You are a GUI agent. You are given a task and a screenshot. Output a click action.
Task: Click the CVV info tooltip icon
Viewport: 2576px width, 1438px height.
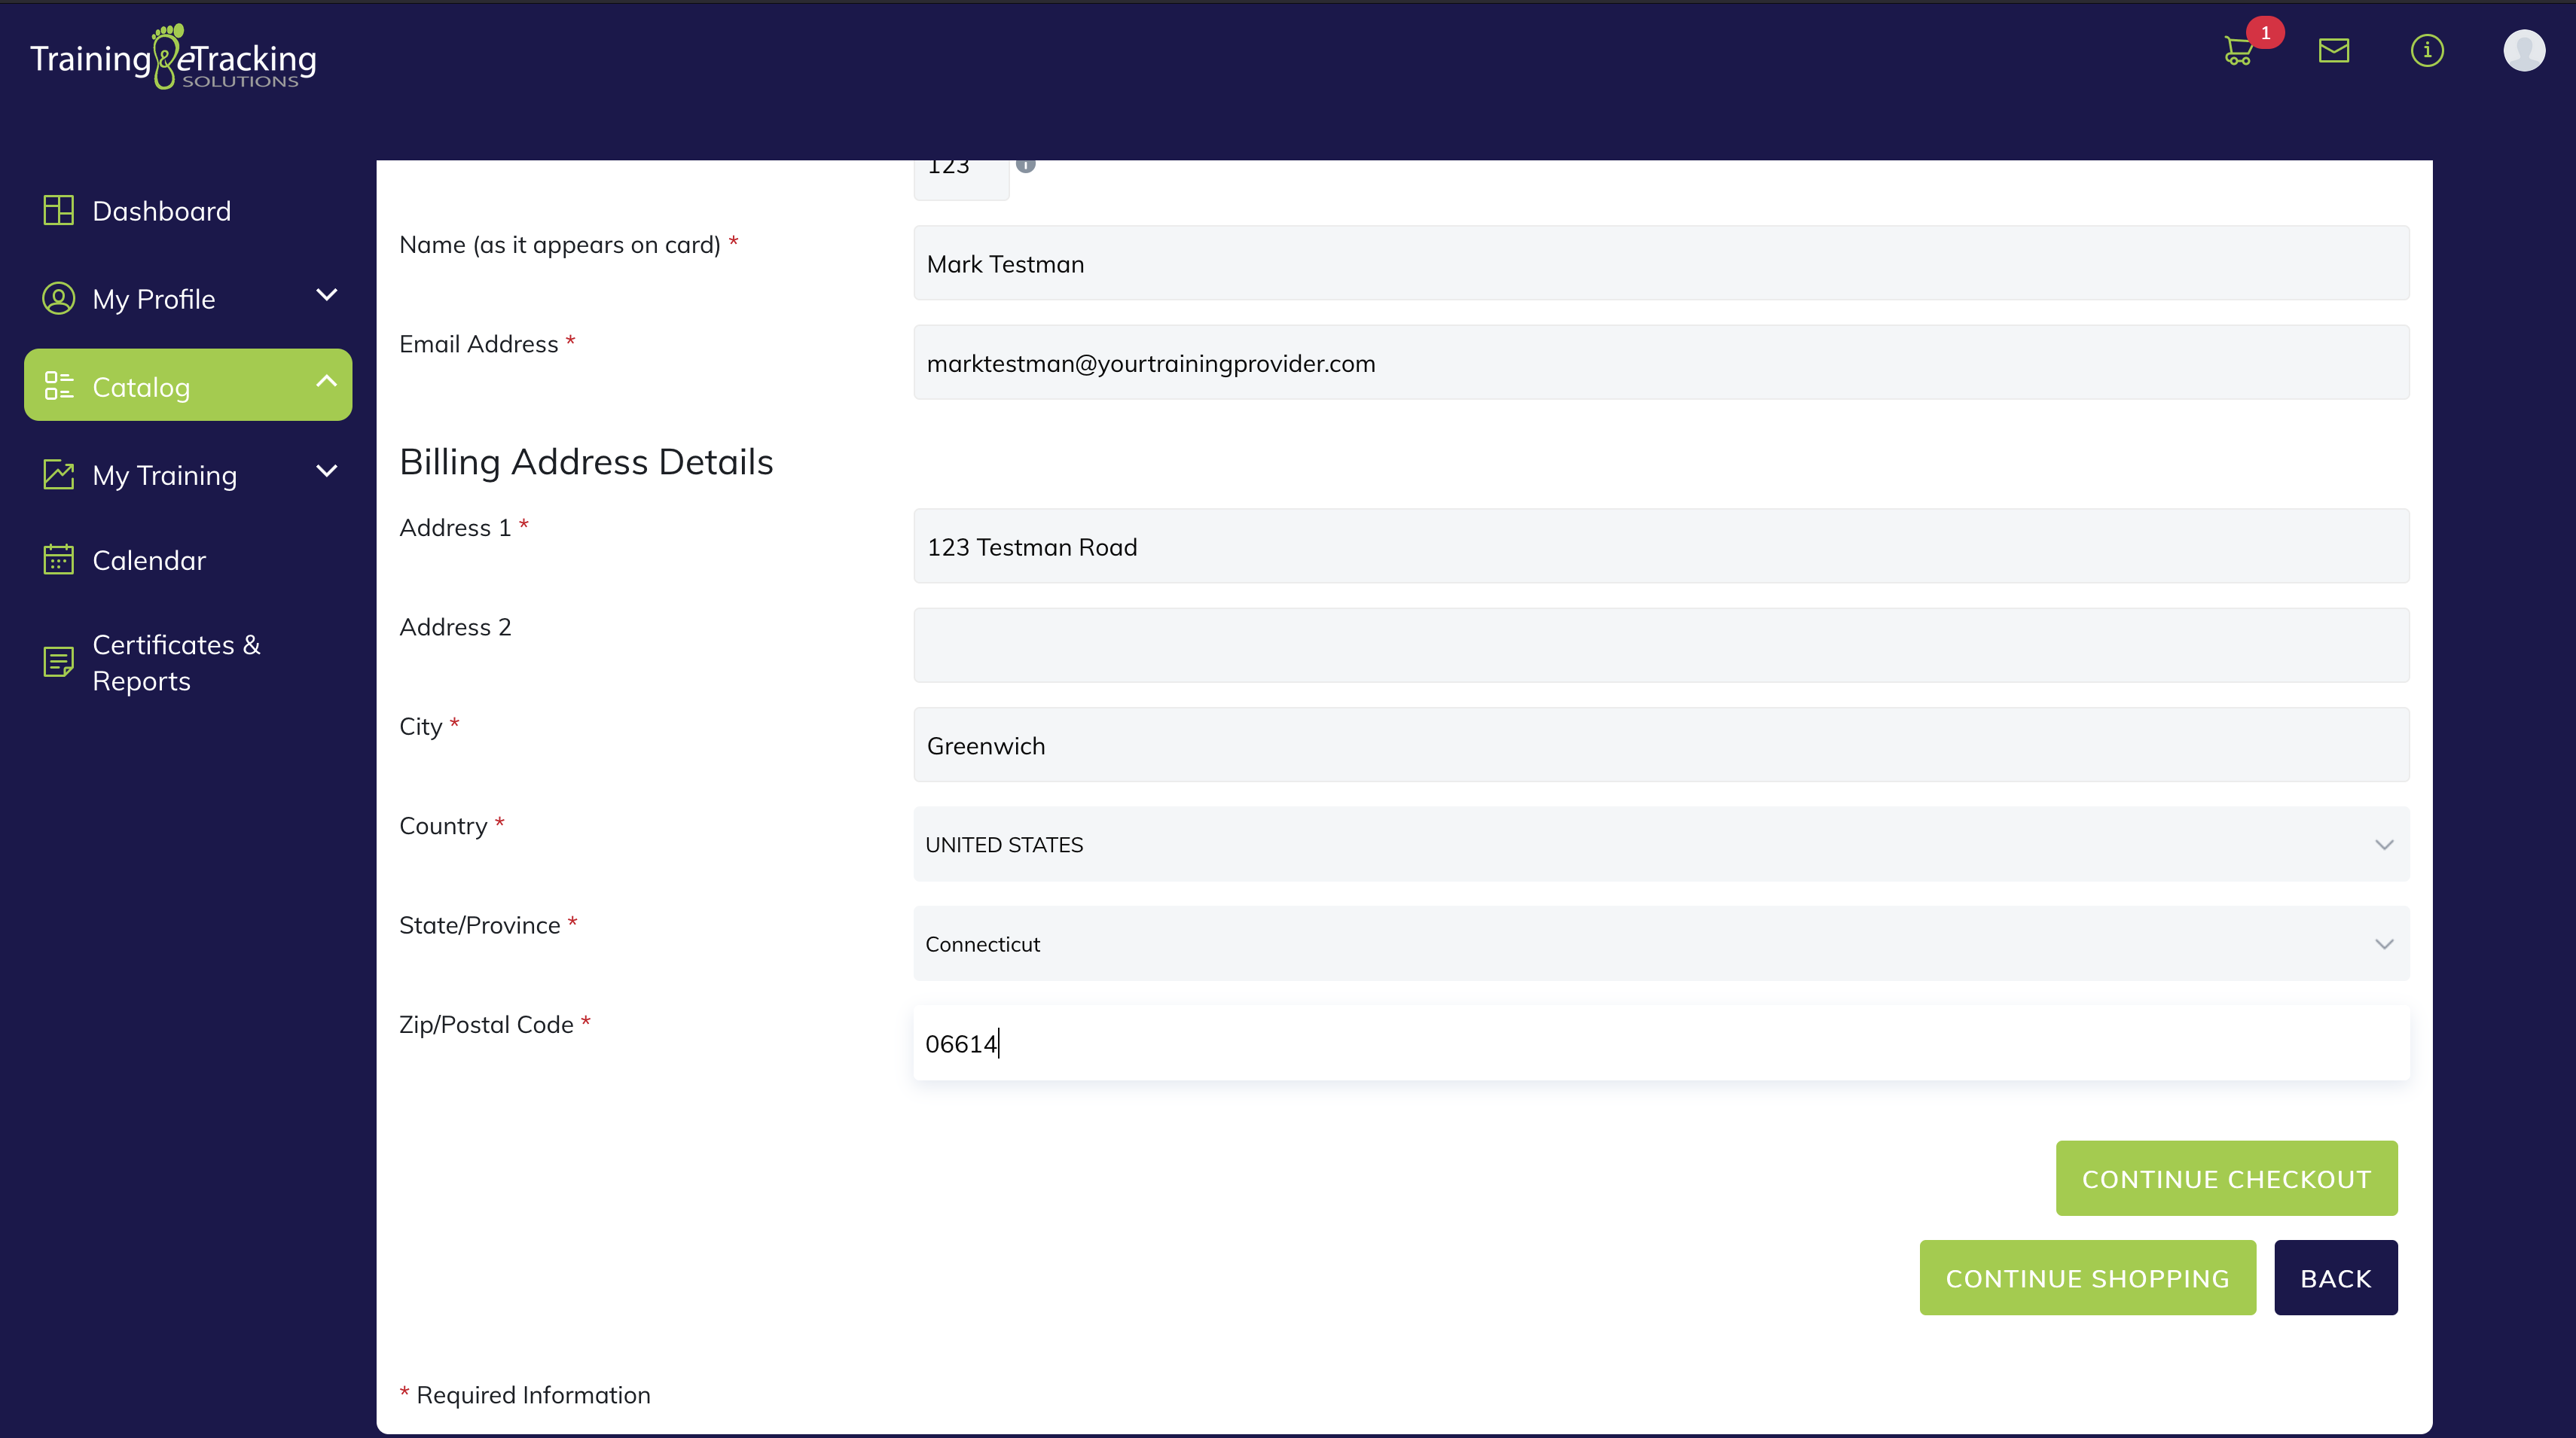(1025, 165)
